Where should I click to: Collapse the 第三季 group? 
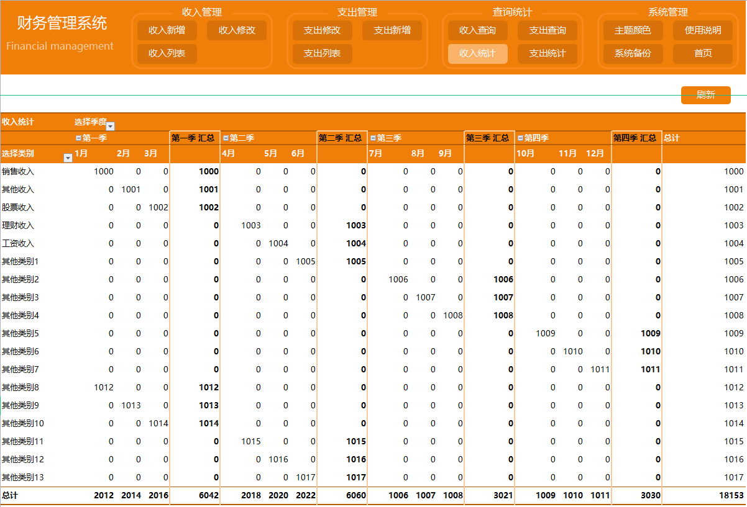(x=373, y=138)
